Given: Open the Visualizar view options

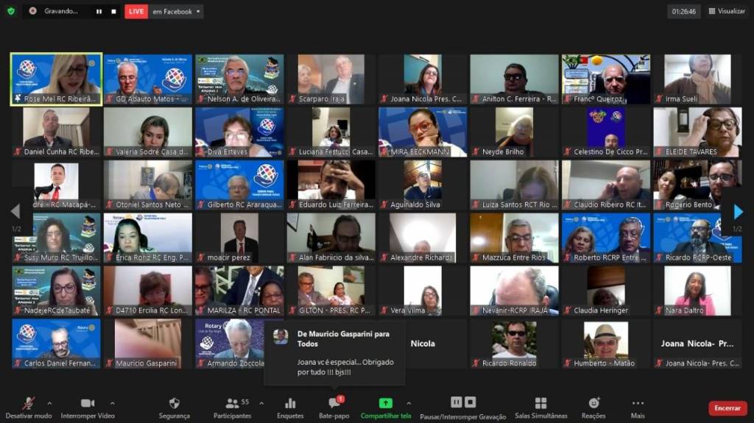Looking at the screenshot, I should [x=727, y=11].
